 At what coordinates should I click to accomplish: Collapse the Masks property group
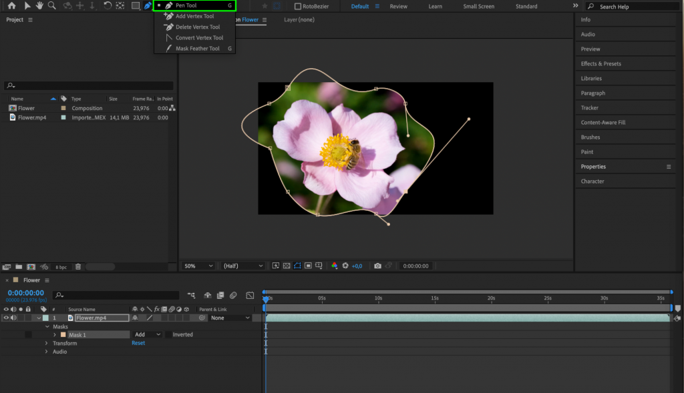pos(47,326)
